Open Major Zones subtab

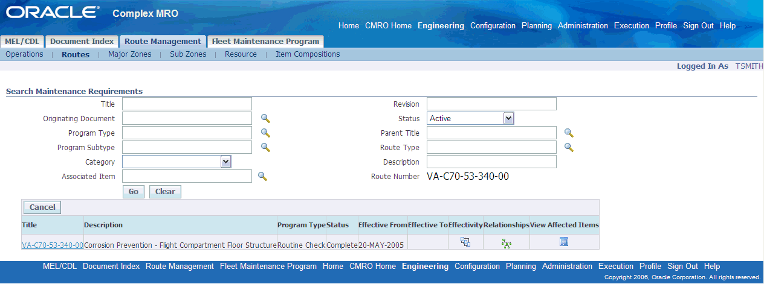pyautogui.click(x=129, y=54)
